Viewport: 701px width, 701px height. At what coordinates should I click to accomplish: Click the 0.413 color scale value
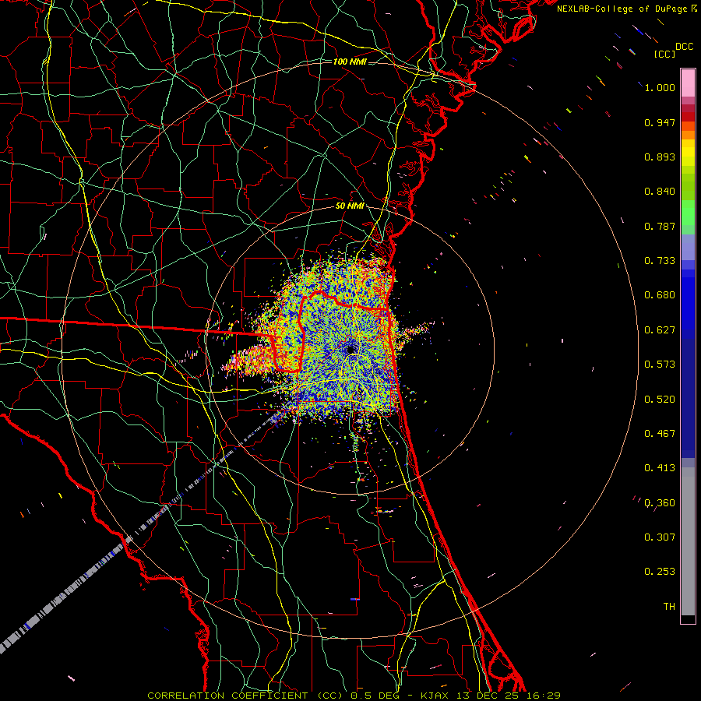tap(660, 468)
